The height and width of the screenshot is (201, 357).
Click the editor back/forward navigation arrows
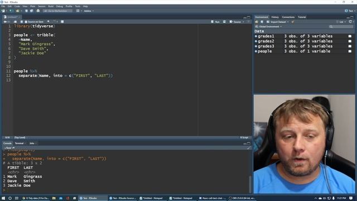coord(6,22)
